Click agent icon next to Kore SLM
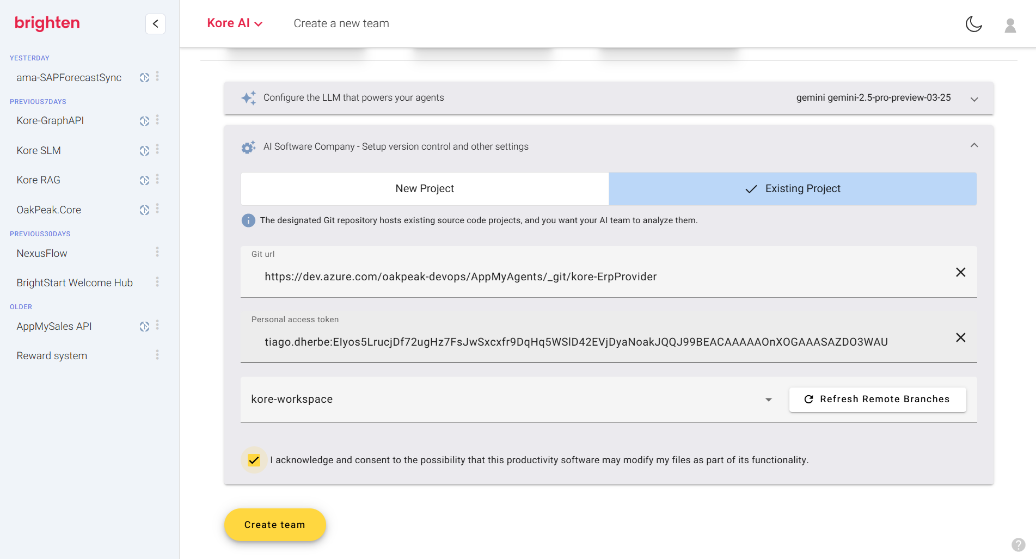This screenshot has height=559, width=1036. pyautogui.click(x=144, y=150)
